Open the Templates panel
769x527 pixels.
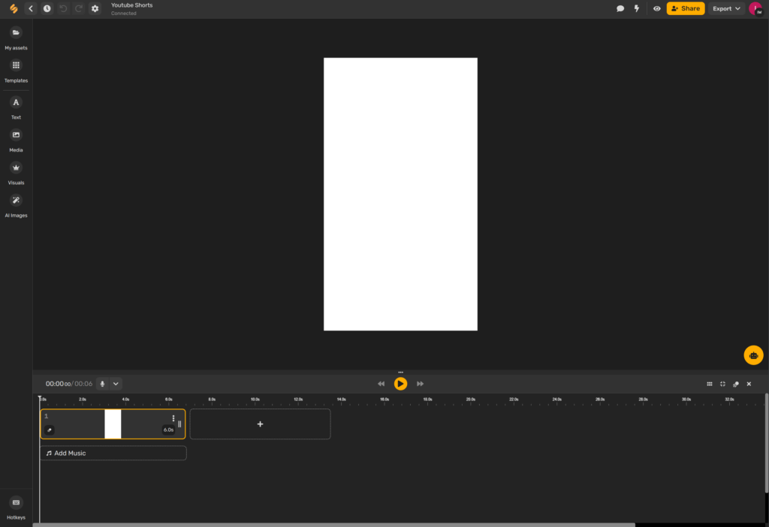coord(17,71)
